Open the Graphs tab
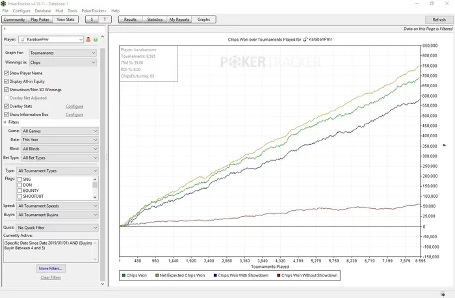This screenshot has height=298, width=455. (x=203, y=20)
